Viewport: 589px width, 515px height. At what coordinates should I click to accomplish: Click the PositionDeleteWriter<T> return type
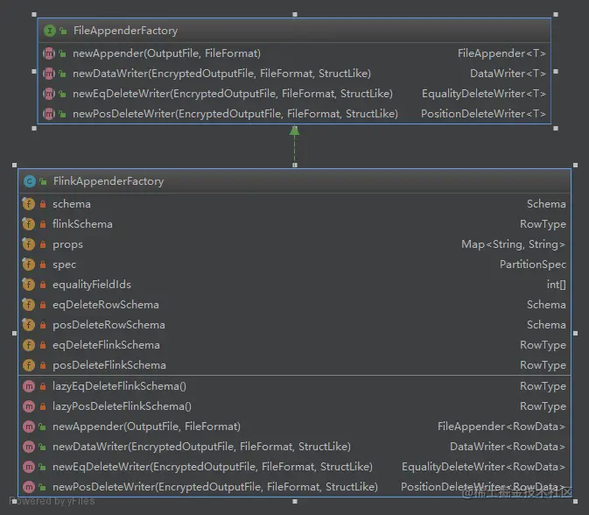pos(483,114)
